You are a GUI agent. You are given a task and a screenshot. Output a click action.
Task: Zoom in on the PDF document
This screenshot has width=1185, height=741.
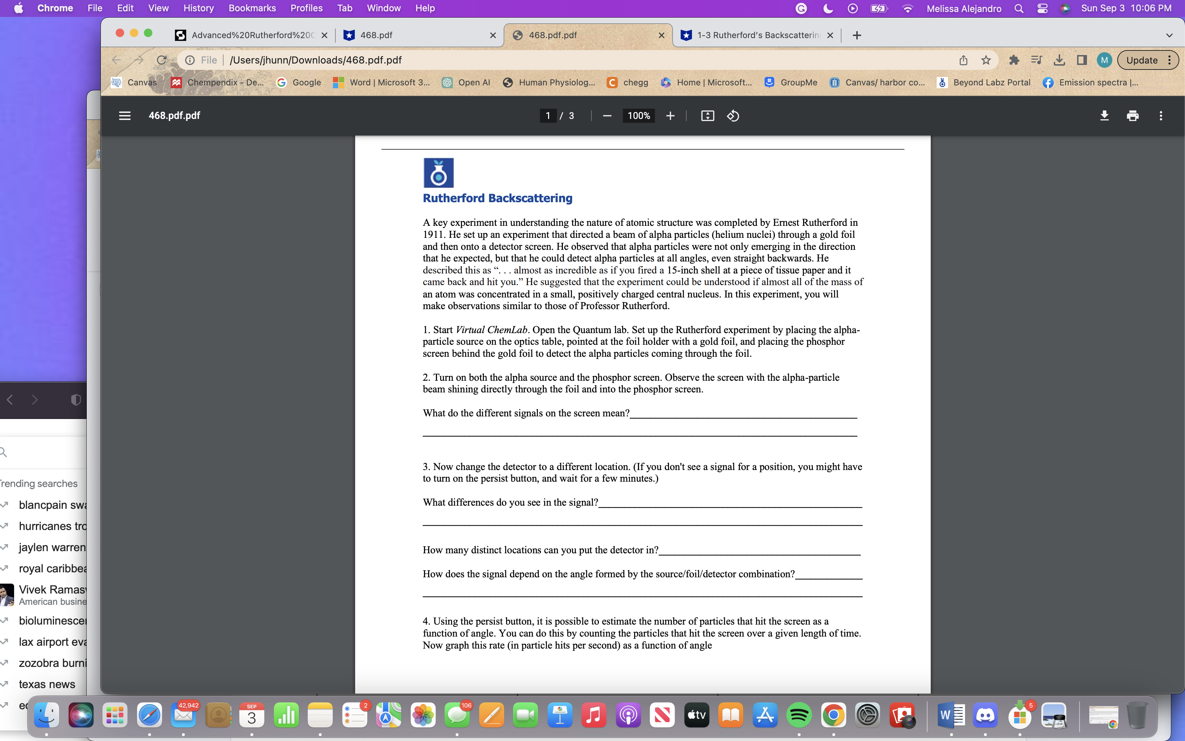click(670, 116)
